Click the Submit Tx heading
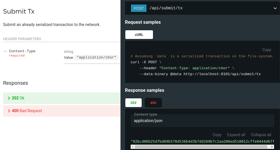Screen dimensions: 280x150 (x=19, y=12)
